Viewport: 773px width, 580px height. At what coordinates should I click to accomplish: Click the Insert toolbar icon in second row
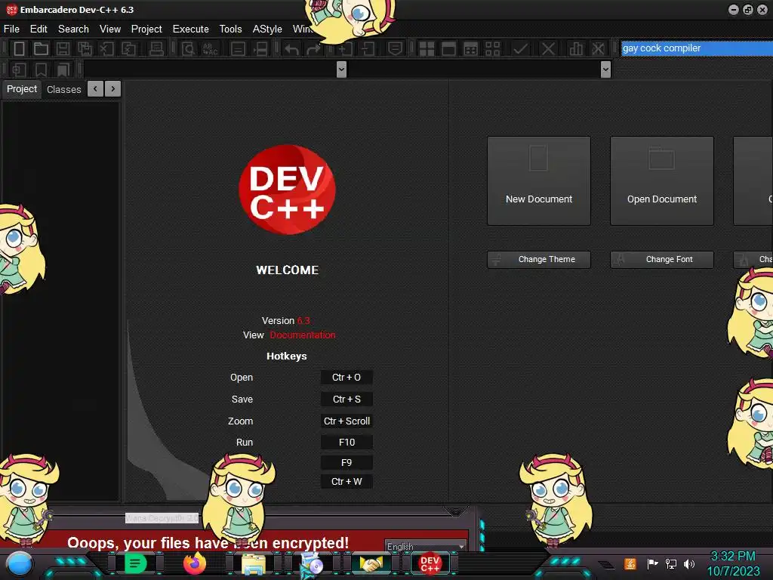point(19,69)
